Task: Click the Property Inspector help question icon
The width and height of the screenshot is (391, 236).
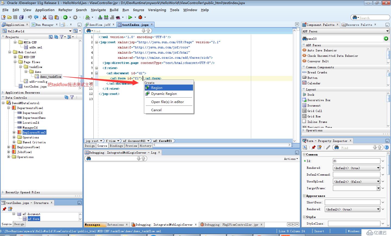Action: coord(387,147)
